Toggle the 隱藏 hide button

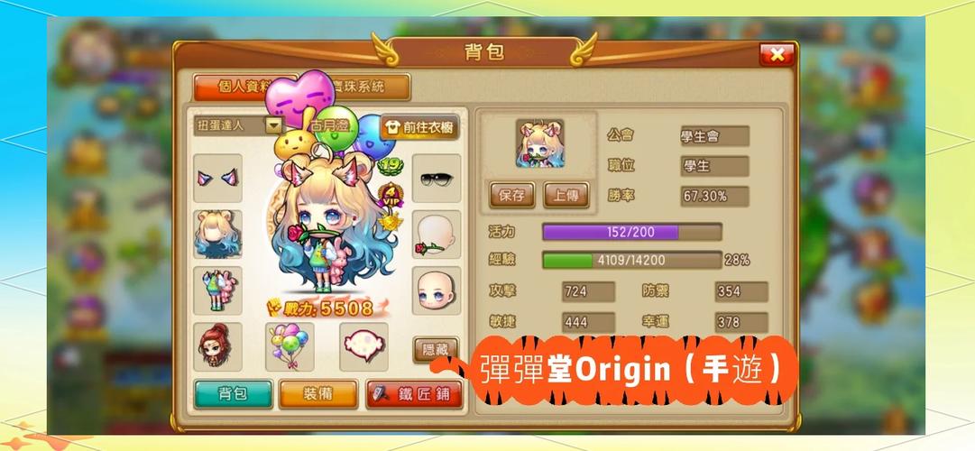(436, 350)
